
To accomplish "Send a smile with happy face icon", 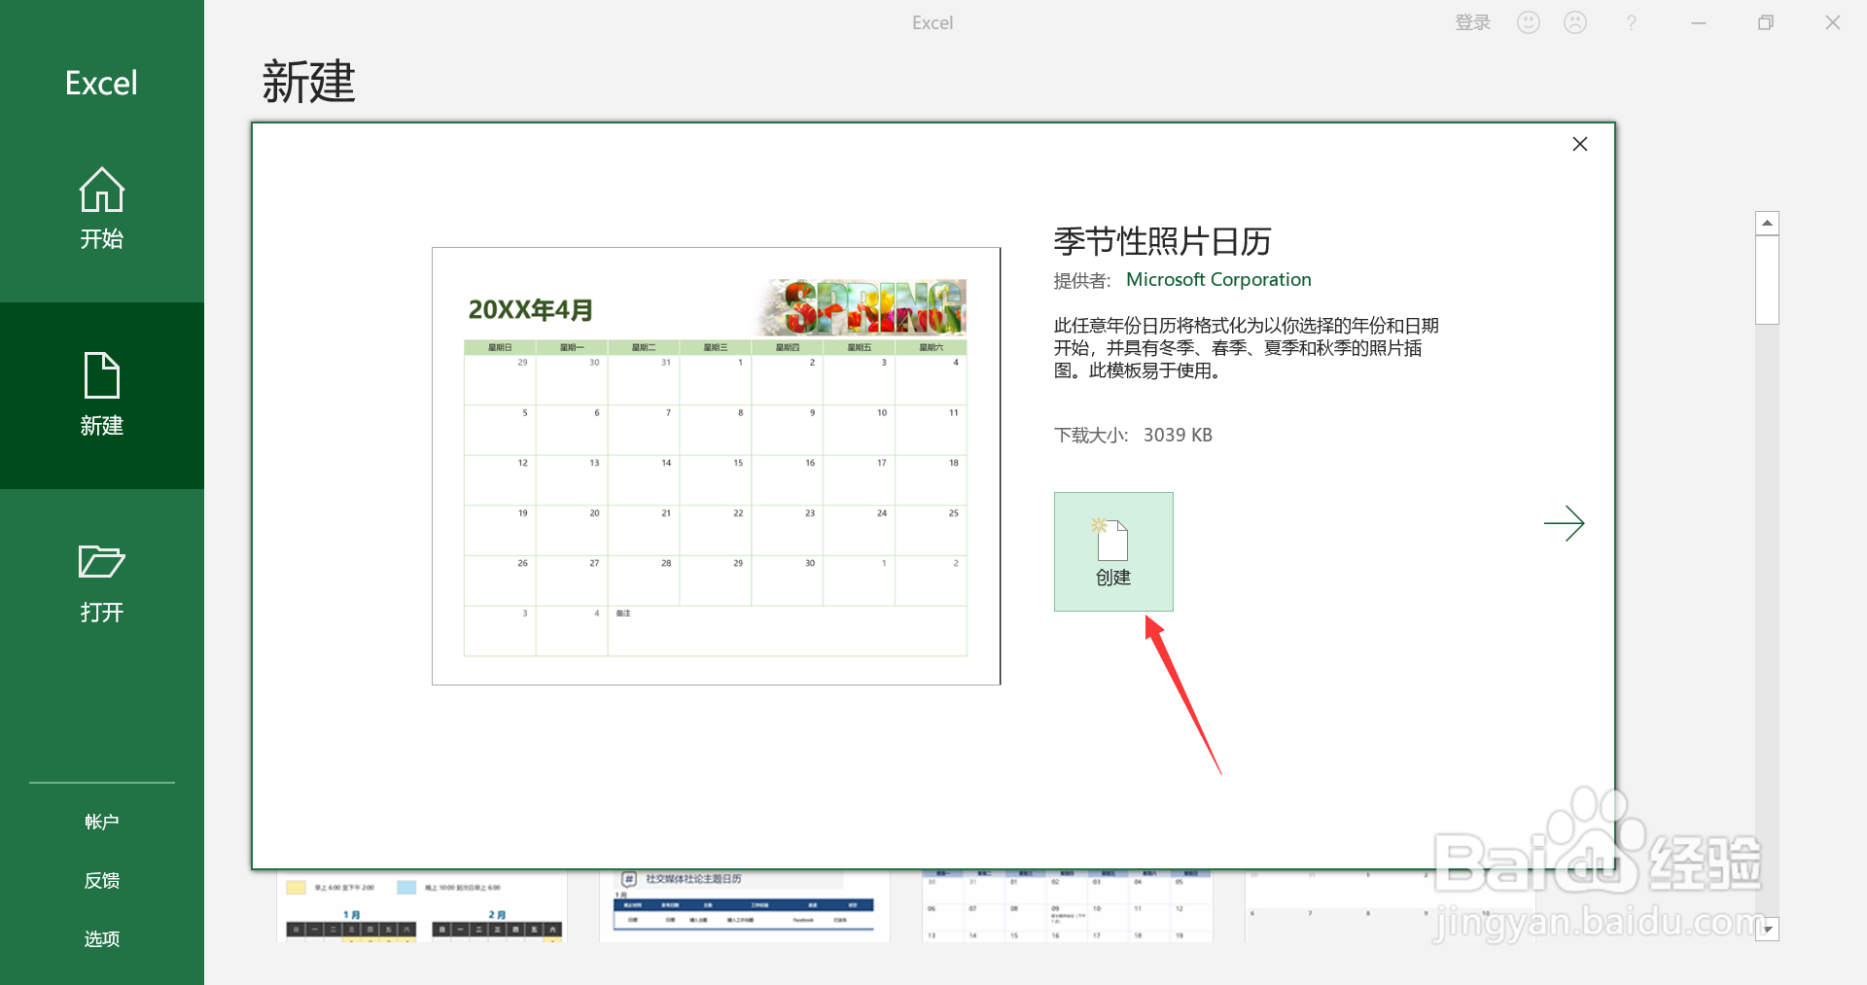I will (1529, 22).
